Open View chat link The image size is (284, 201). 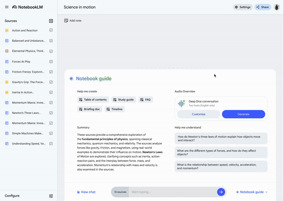(x=86, y=192)
